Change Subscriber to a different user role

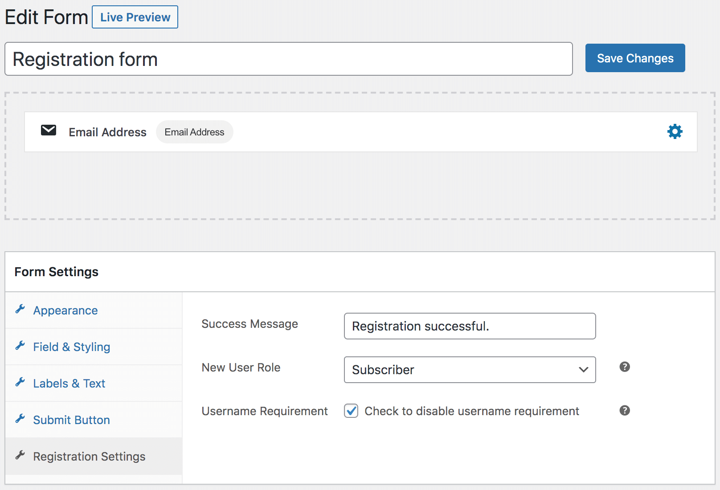pyautogui.click(x=469, y=370)
